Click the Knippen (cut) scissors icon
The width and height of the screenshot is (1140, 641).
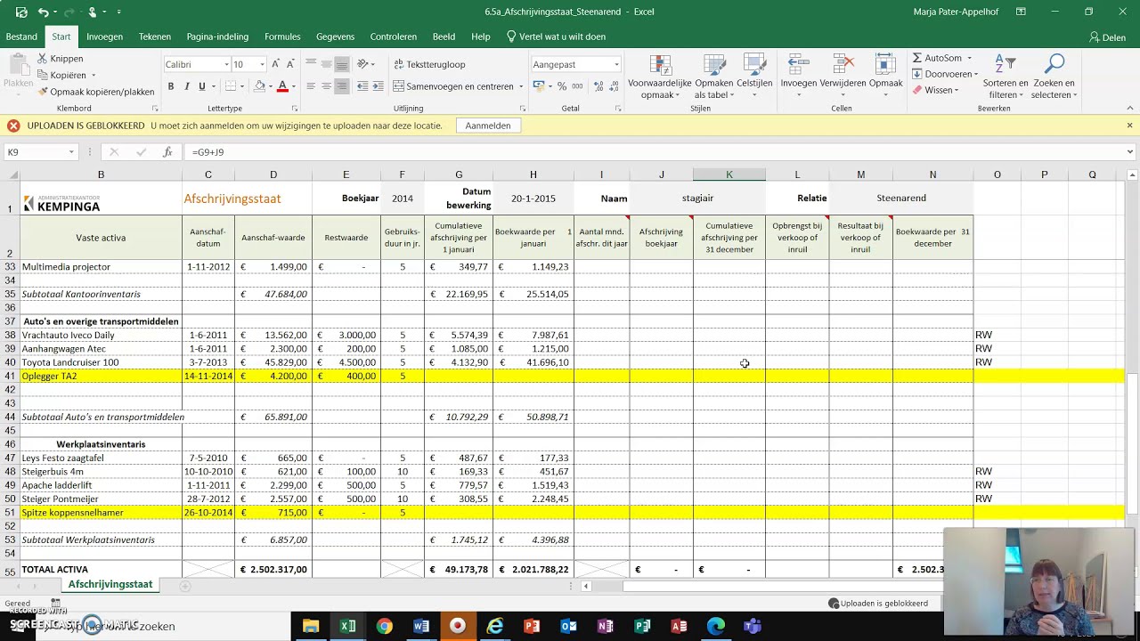pyautogui.click(x=42, y=59)
